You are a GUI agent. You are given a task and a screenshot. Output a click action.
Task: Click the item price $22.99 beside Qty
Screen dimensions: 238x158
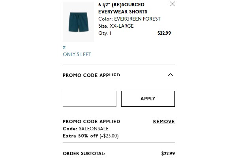coord(164,33)
